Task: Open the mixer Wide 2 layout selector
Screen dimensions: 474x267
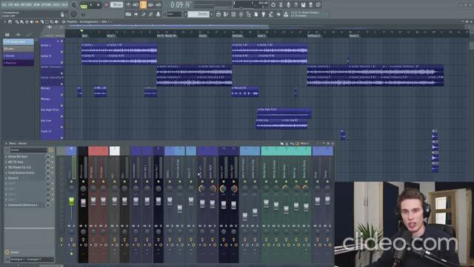Action: tap(304, 143)
